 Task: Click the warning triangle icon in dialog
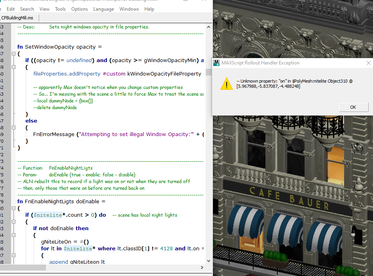[227, 84]
